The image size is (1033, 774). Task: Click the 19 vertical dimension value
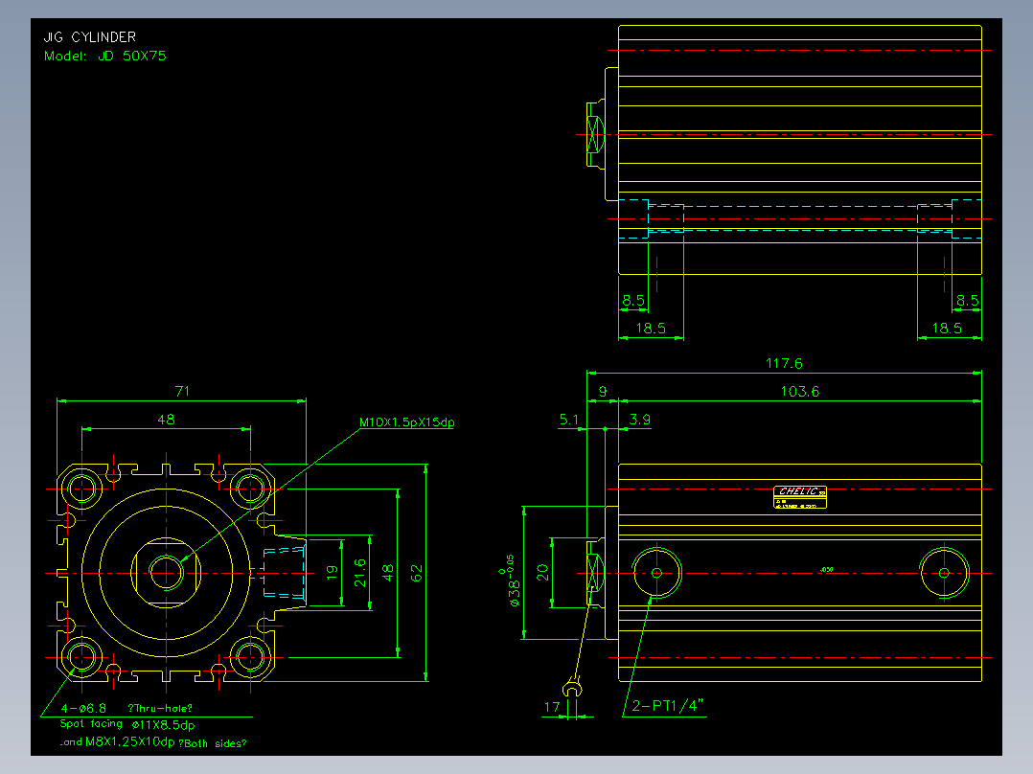332,572
